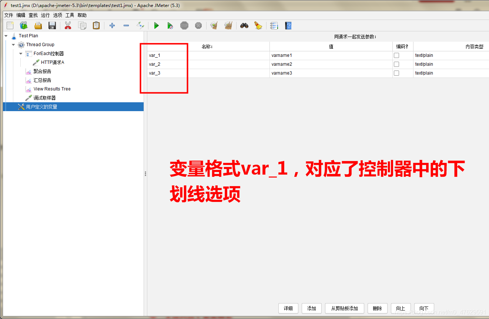Click Start no pauses icon
The height and width of the screenshot is (319, 489).
click(170, 25)
